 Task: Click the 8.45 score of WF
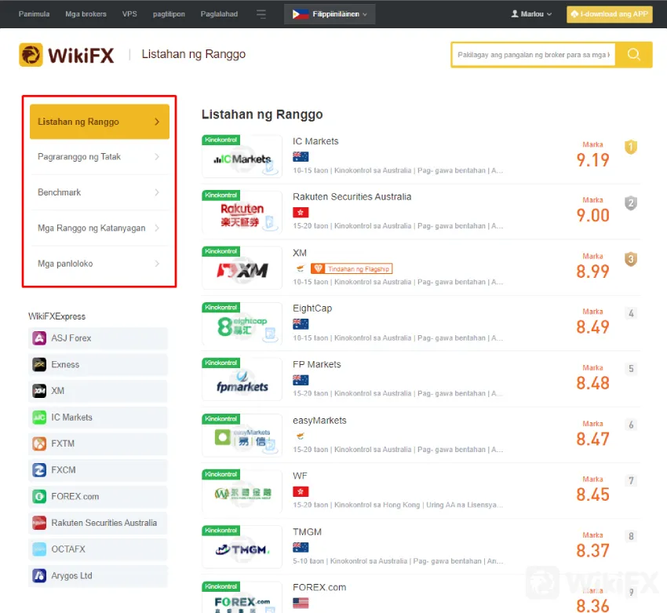pos(592,494)
